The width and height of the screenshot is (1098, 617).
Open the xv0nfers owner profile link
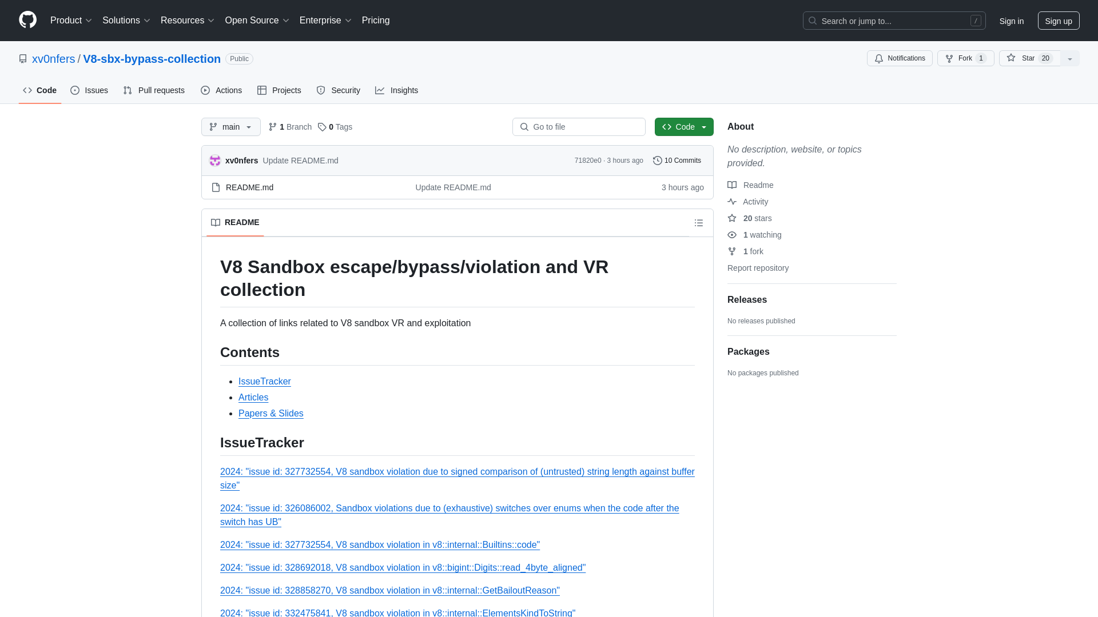point(53,59)
